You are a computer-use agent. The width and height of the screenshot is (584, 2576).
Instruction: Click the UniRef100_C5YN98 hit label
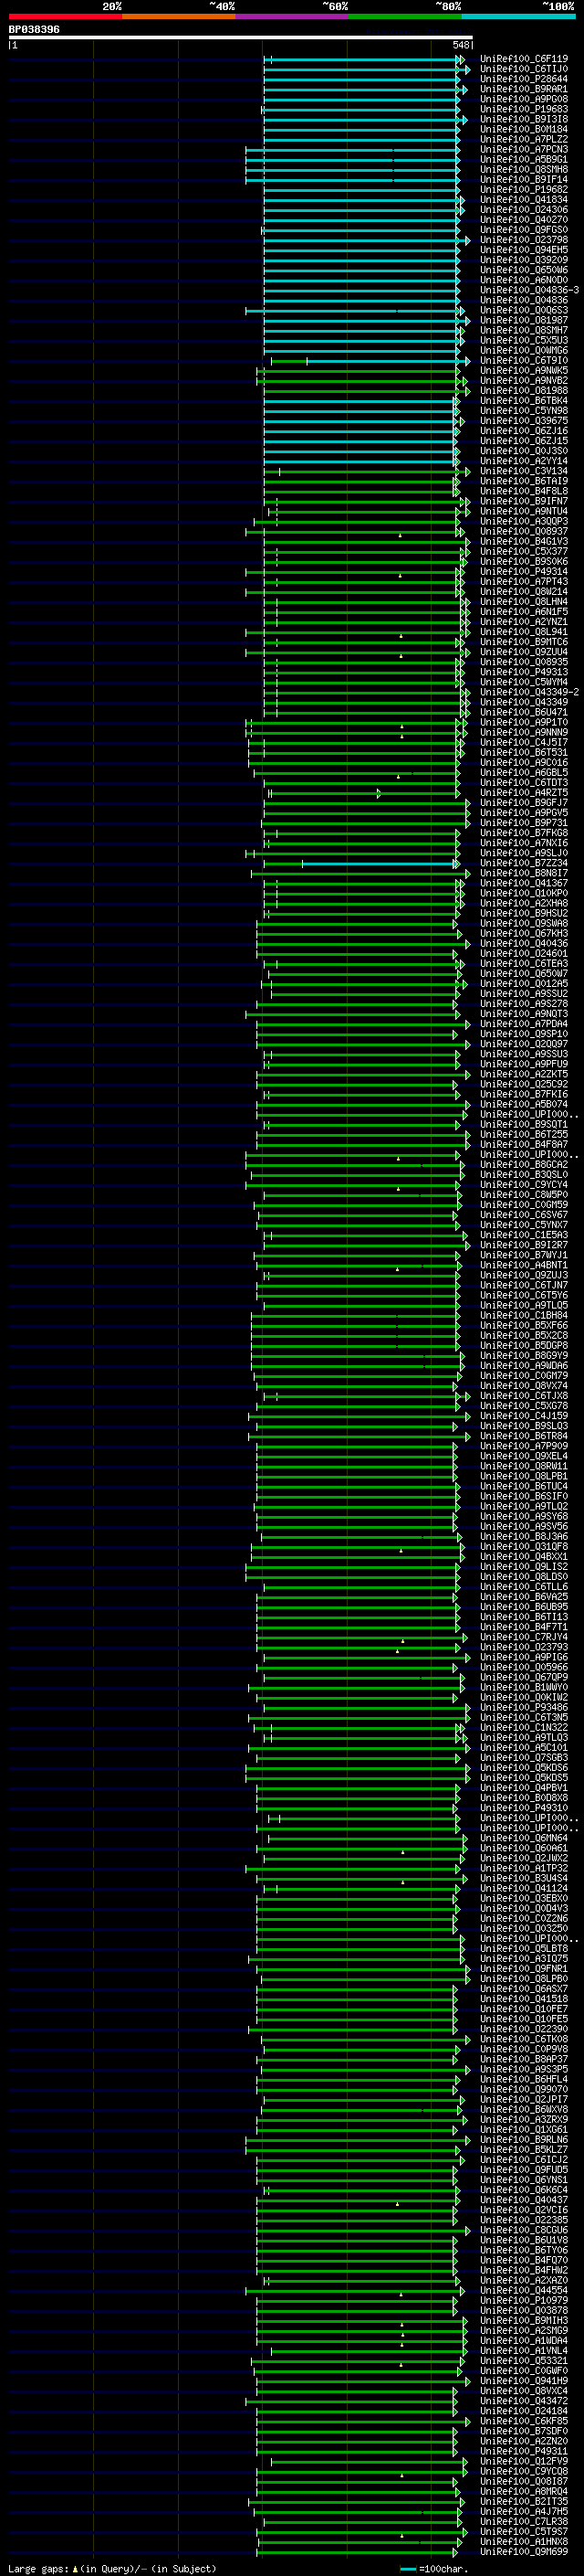pyautogui.click(x=524, y=411)
